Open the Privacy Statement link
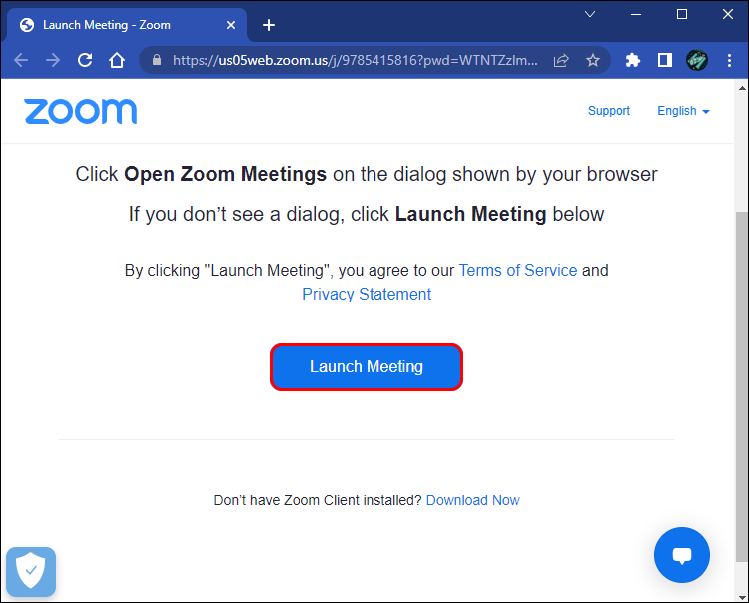 coord(367,294)
